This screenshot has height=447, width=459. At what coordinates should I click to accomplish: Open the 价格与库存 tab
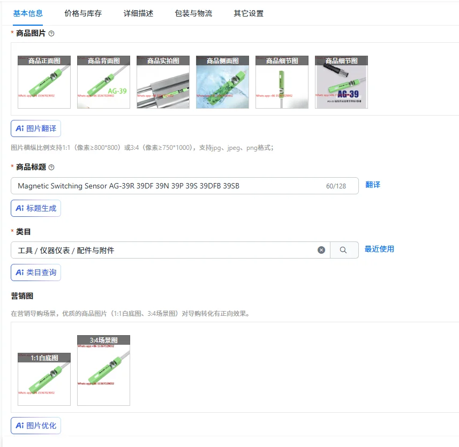(x=83, y=13)
